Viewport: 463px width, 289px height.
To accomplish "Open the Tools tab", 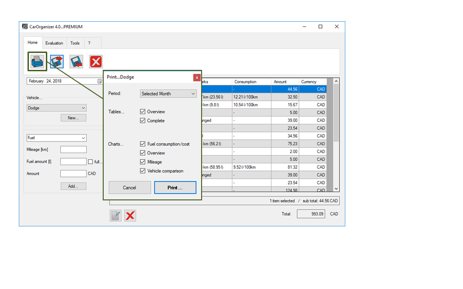I will (75, 43).
